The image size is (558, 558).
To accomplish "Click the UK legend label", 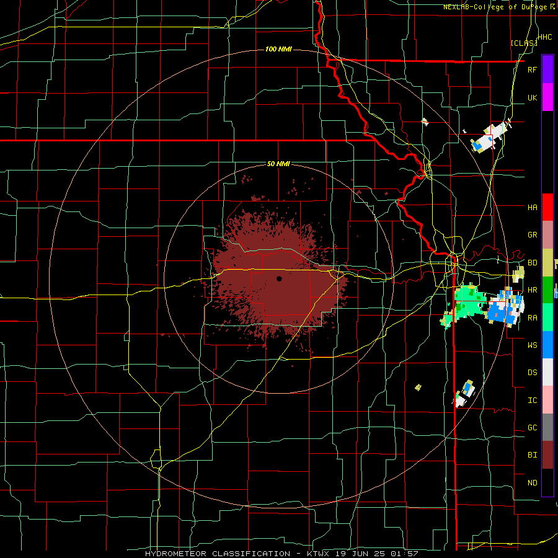I will (532, 97).
